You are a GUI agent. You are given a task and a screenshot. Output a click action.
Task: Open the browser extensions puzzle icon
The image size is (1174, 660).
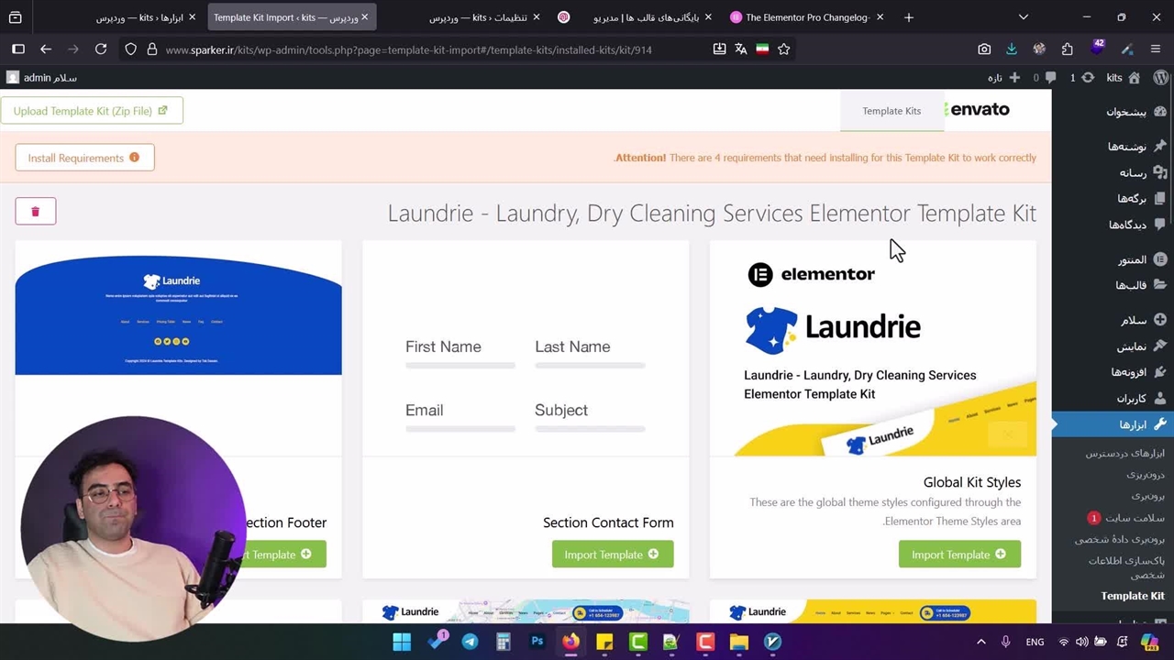[x=1067, y=49]
